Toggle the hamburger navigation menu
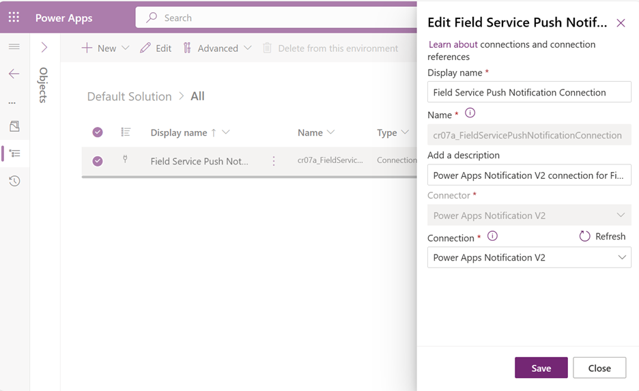The image size is (639, 391). [14, 46]
